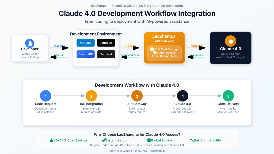Viewport: 274px width, 154px height.
Task: Click the 'Claude 4.0' step 4 label
Action: point(182,104)
